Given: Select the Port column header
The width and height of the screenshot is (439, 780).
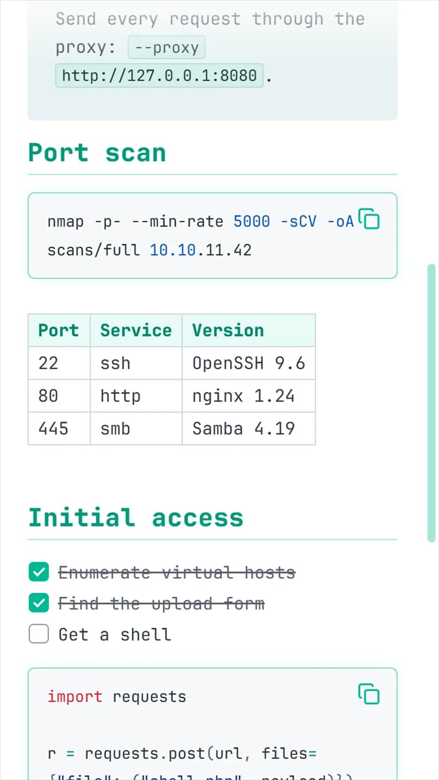Looking at the screenshot, I should click(59, 331).
